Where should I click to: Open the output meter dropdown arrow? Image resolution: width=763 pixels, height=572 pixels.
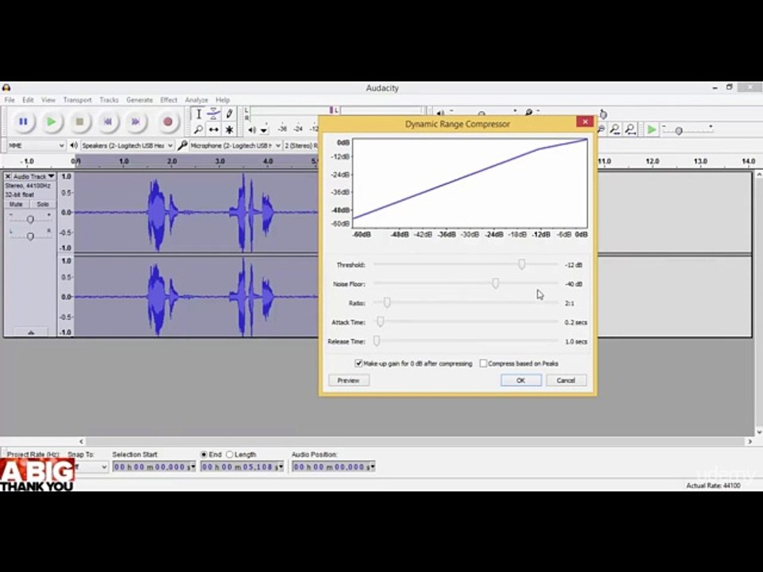tap(264, 130)
